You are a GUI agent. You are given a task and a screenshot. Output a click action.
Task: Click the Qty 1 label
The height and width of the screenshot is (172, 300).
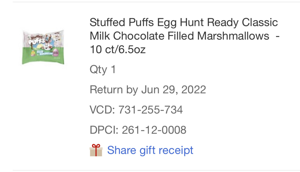tap(103, 70)
